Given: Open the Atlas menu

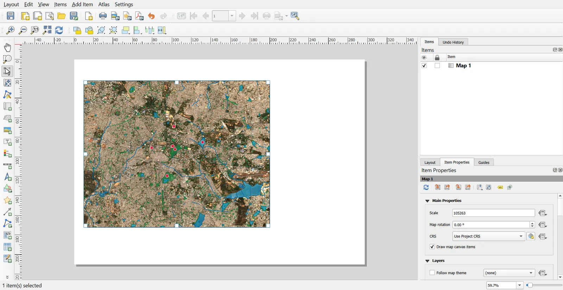Looking at the screenshot, I should tap(104, 4).
